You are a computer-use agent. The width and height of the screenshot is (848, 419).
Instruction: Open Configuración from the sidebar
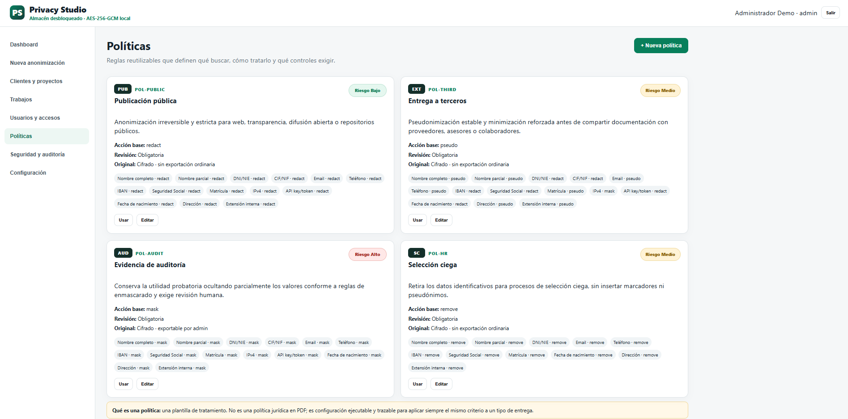click(47, 173)
